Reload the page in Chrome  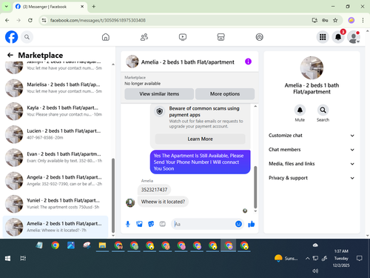point(30,20)
